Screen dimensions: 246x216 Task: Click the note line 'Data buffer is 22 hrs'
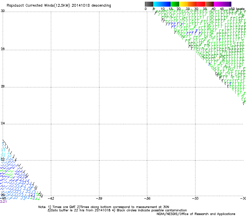[x=117, y=210]
